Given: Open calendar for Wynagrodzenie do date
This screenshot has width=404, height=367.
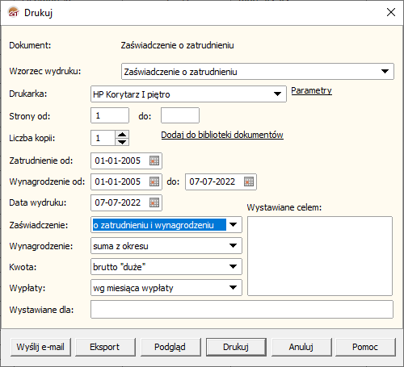Looking at the screenshot, I should [x=249, y=181].
